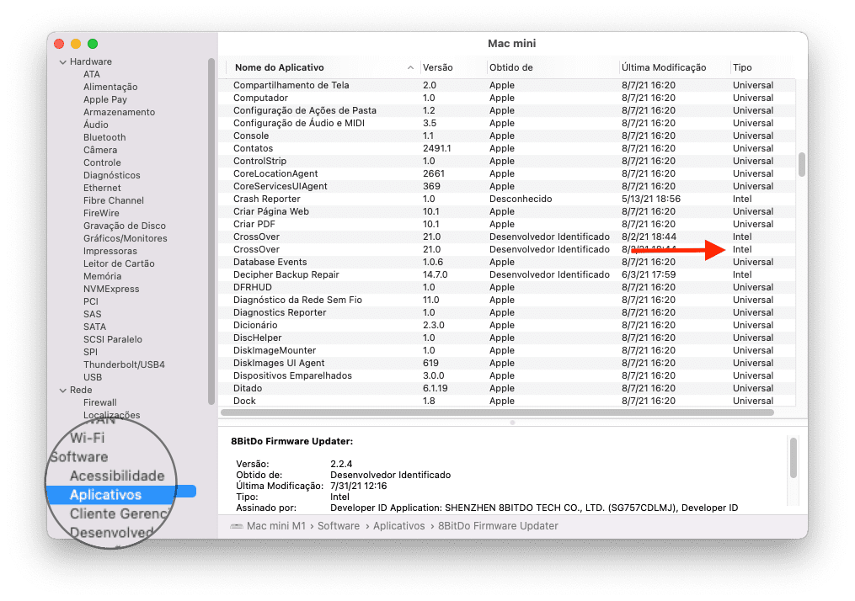Select Fibre Channel in the sidebar
The width and height of the screenshot is (855, 601).
point(114,200)
